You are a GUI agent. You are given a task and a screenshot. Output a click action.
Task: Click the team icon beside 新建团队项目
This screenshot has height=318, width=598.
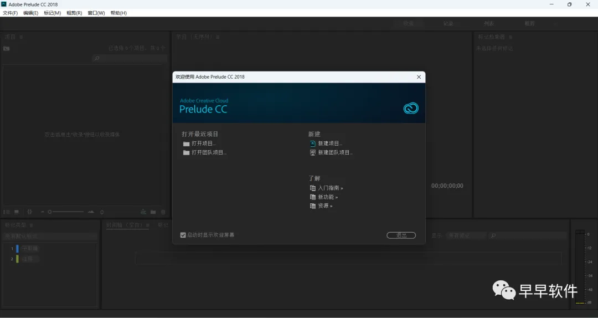coord(313,153)
